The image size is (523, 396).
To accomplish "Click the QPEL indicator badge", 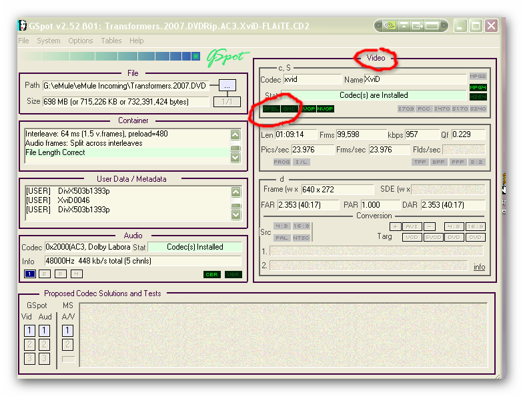I will (x=271, y=109).
